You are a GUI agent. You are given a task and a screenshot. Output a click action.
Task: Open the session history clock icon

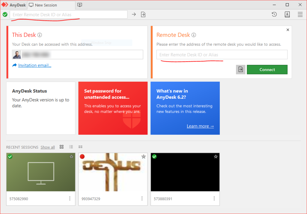[274, 14]
